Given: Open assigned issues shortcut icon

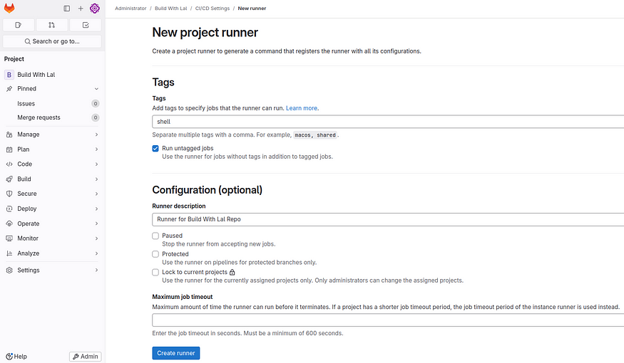Looking at the screenshot, I should 19,25.
